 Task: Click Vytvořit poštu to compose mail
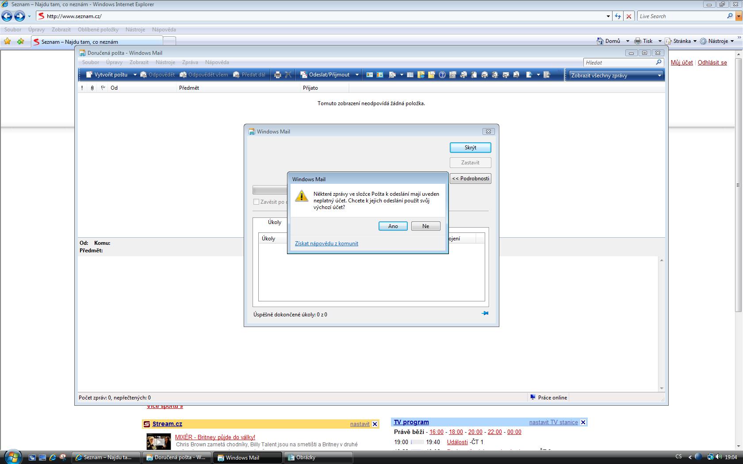coord(107,75)
